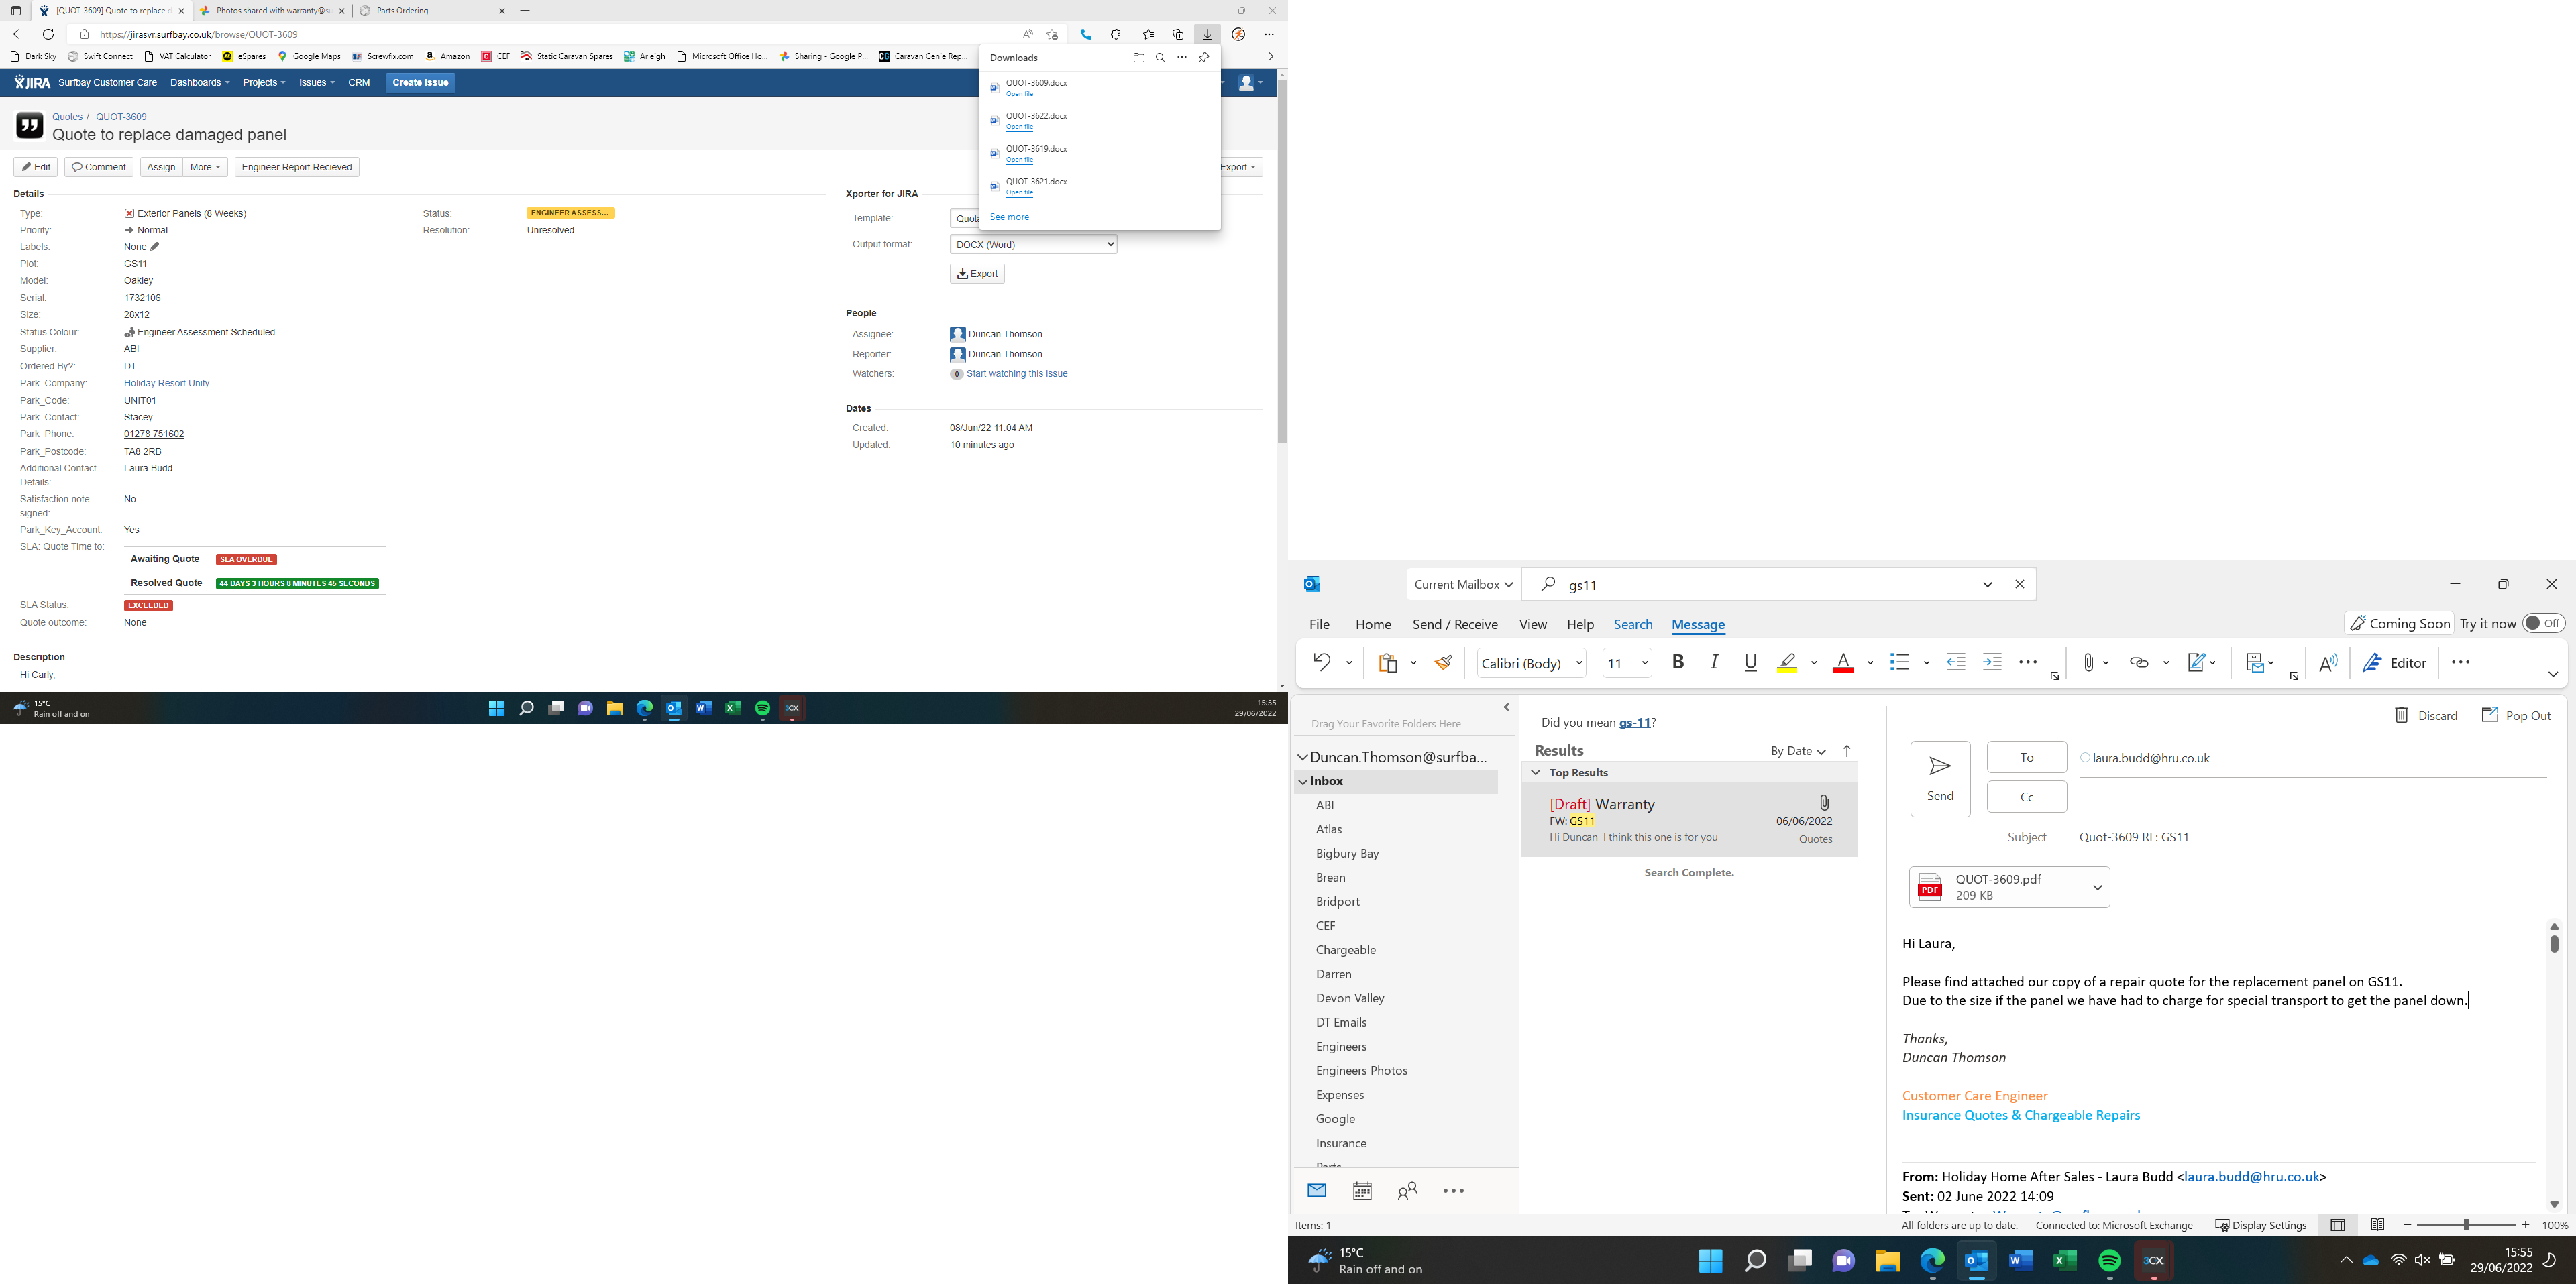Click the Read Aloud icon in ribbon
2576x1284 pixels.
click(2328, 662)
